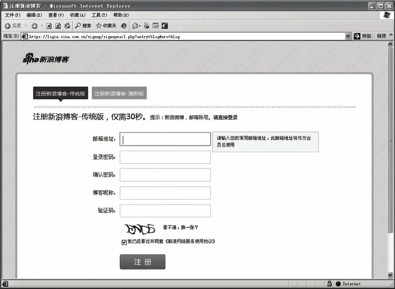Image resolution: width=395 pixels, height=289 pixels.
Task: Click the SSL padlock status icon
Action: tap(329, 284)
